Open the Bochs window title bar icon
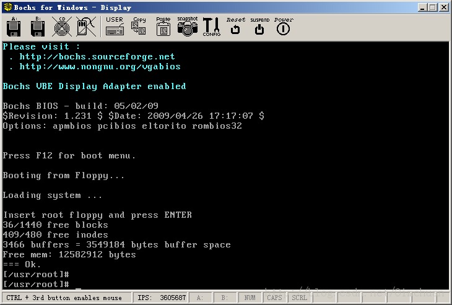 (7, 7)
